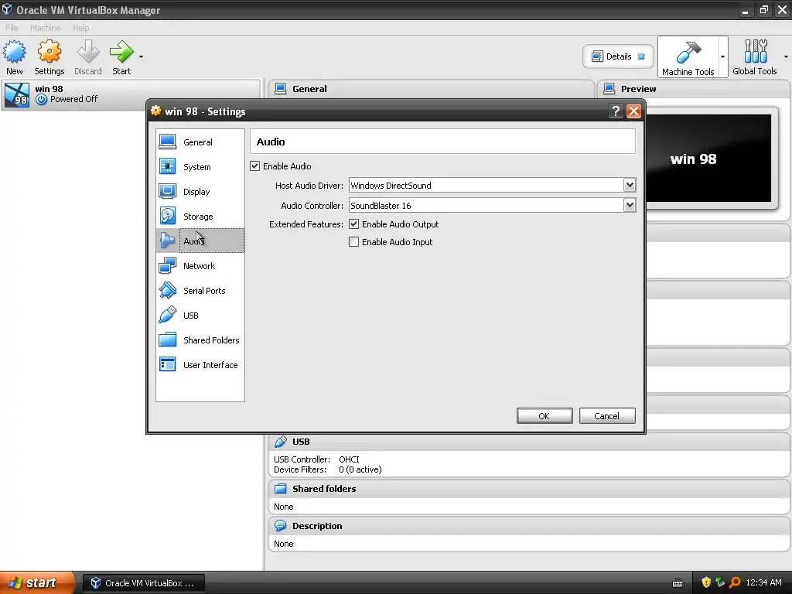This screenshot has width=792, height=594.
Task: Open the USB settings category
Action: coord(200,316)
